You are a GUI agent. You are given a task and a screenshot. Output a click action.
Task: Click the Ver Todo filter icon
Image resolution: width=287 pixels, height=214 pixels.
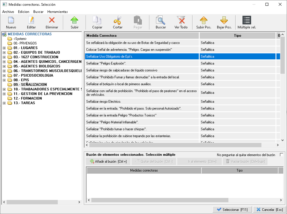pyautogui.click(x=181, y=21)
